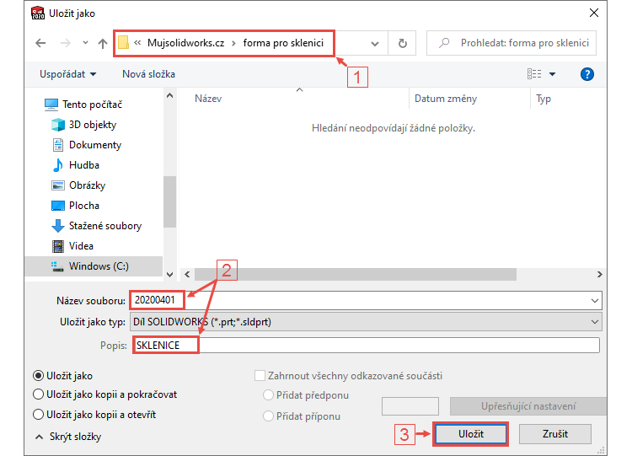Viewport: 632px width, 456px height.
Task: Select Mujsolidworks.cz in the path
Action: [x=186, y=43]
